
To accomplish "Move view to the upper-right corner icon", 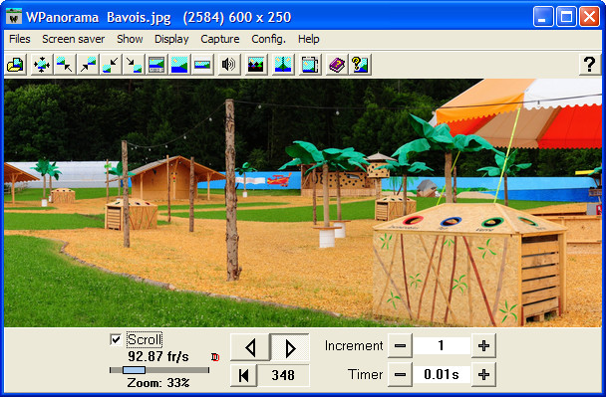I will (x=88, y=65).
